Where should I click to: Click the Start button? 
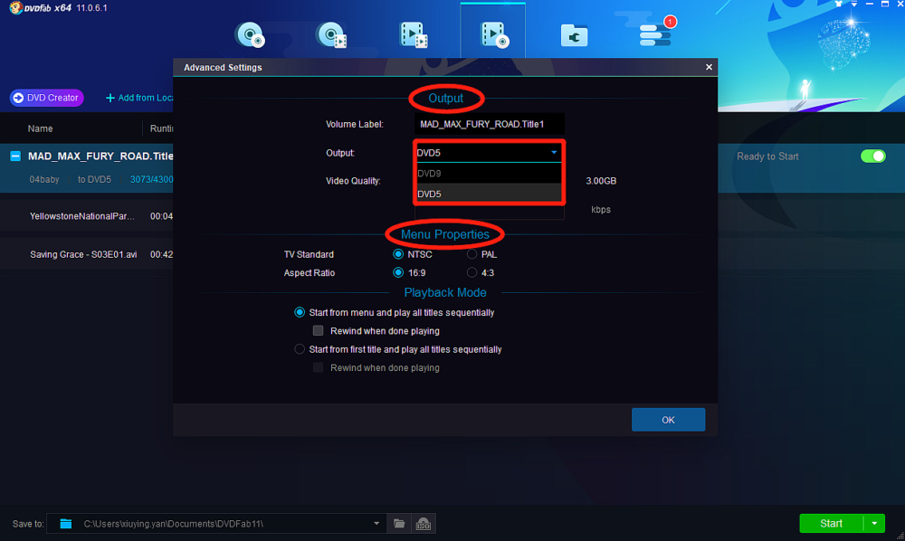point(831,523)
